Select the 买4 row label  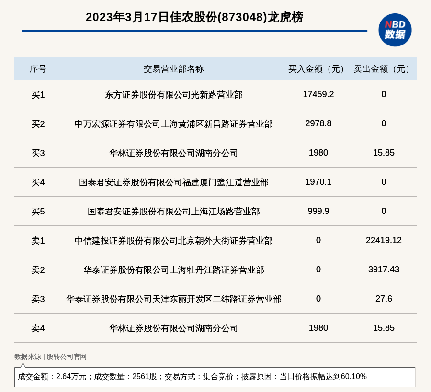pyautogui.click(x=38, y=182)
